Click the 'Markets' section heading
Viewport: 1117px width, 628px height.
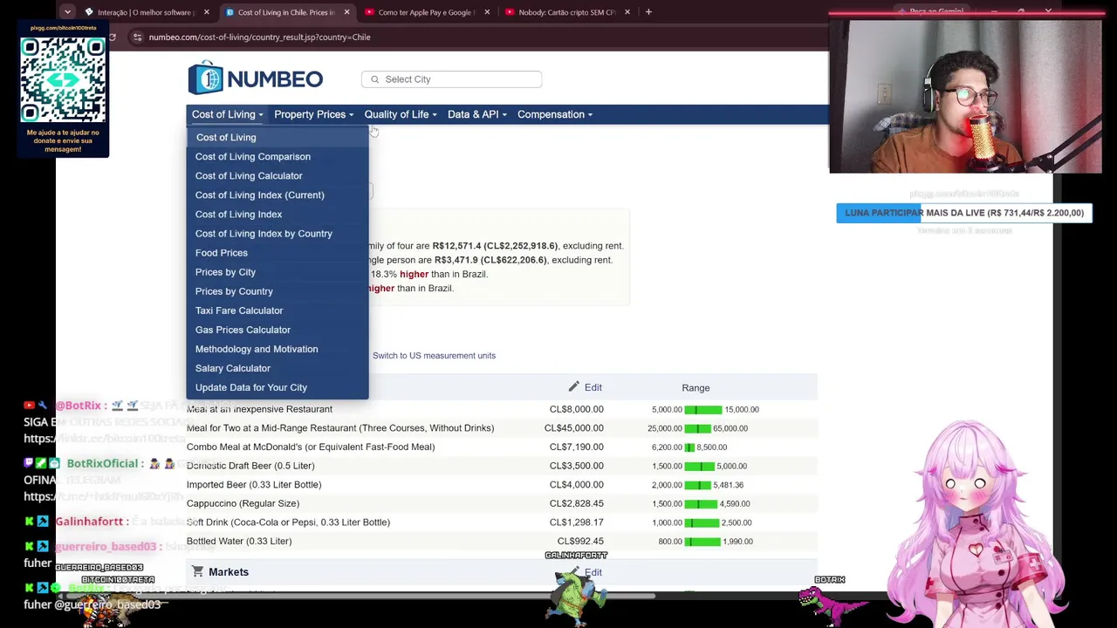pos(229,571)
